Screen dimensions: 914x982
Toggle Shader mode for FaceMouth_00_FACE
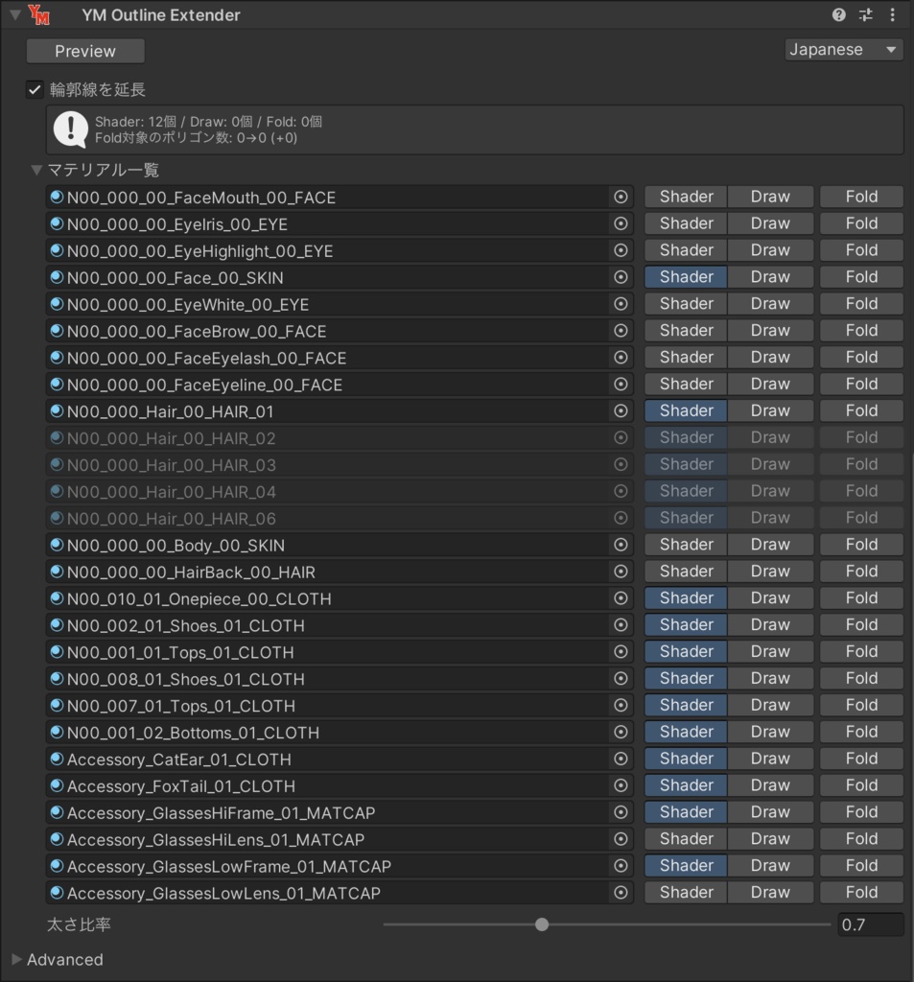pyautogui.click(x=686, y=197)
